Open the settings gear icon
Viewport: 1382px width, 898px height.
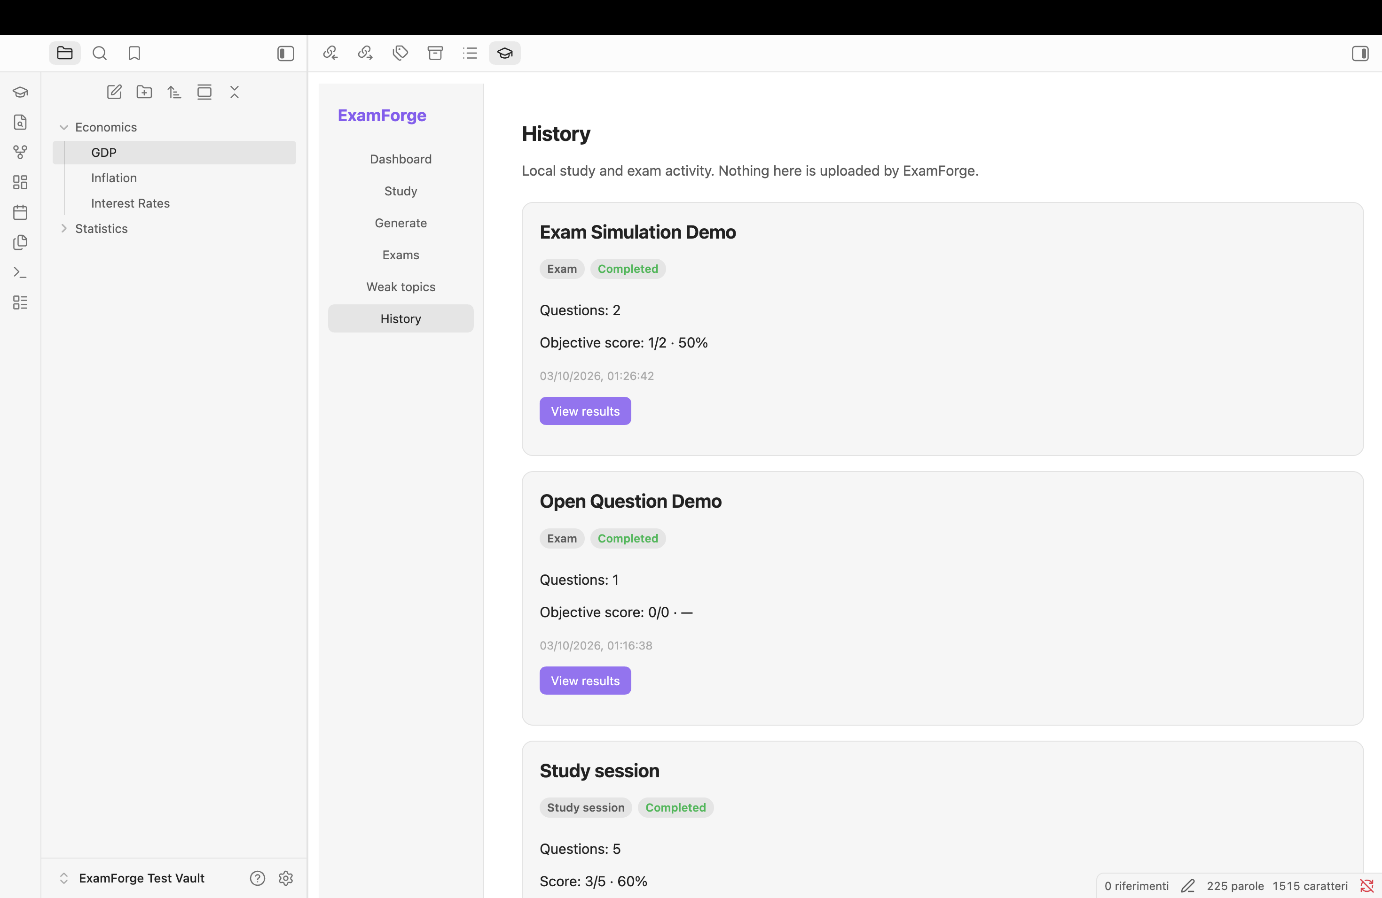coord(286,878)
